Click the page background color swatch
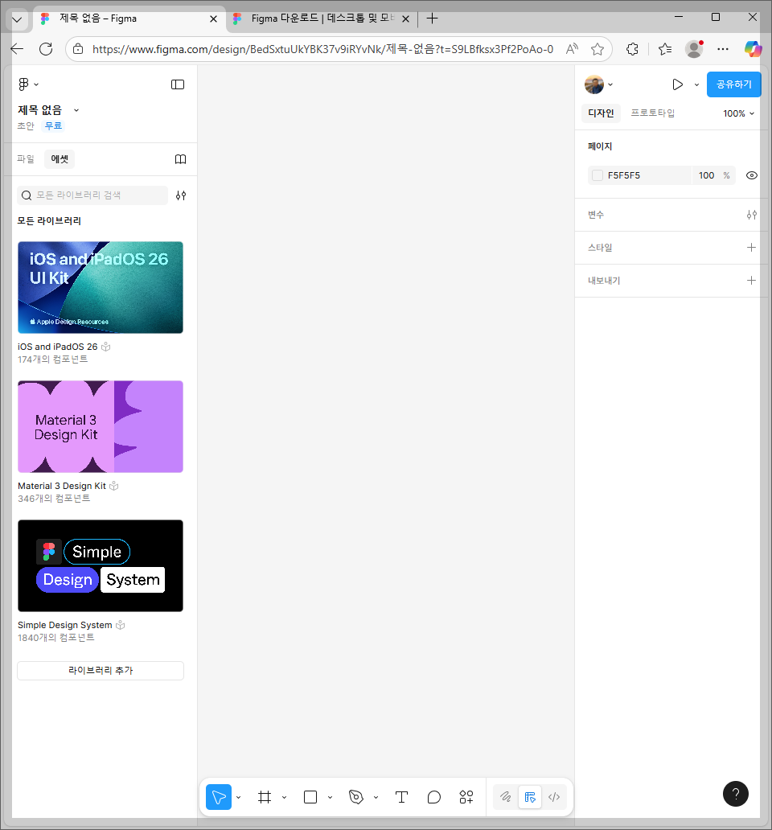 click(x=597, y=176)
